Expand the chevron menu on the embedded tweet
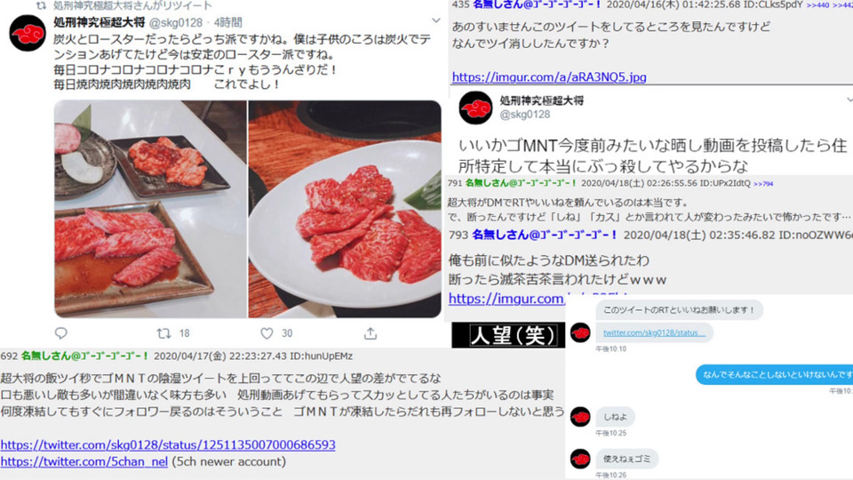 [849, 100]
